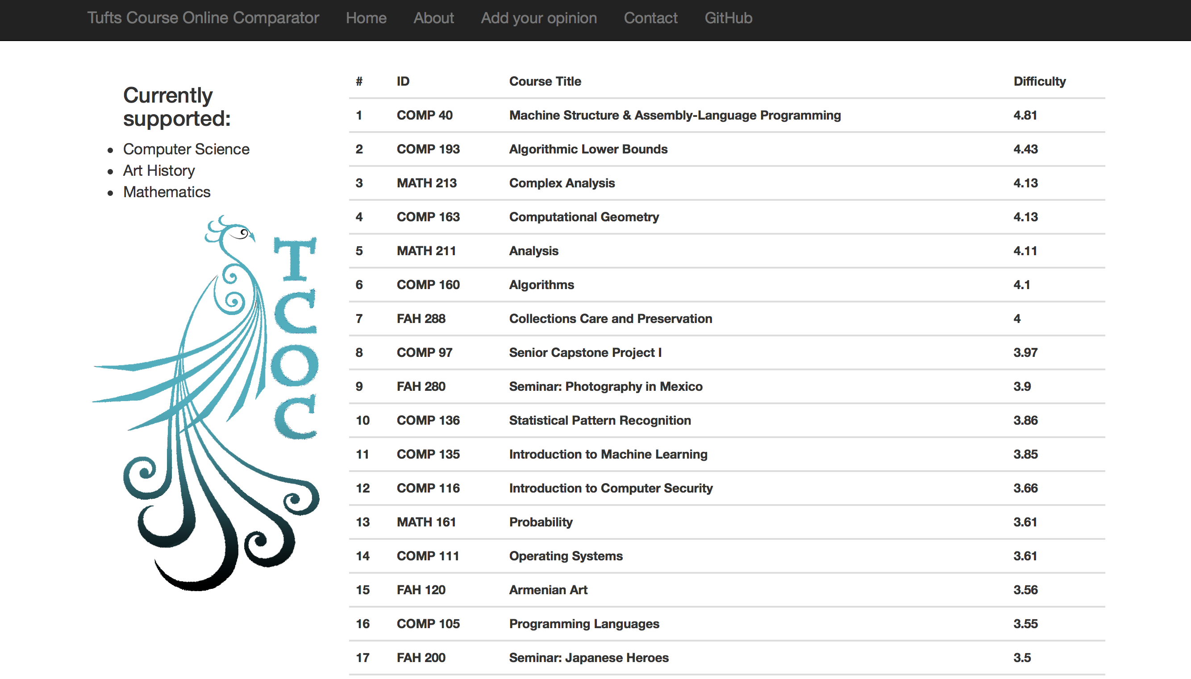The image size is (1191, 679).
Task: Click Mathematics in supported list
Action: tap(167, 192)
